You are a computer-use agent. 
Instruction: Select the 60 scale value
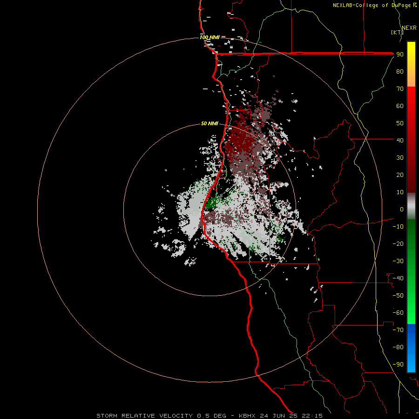[x=400, y=106]
